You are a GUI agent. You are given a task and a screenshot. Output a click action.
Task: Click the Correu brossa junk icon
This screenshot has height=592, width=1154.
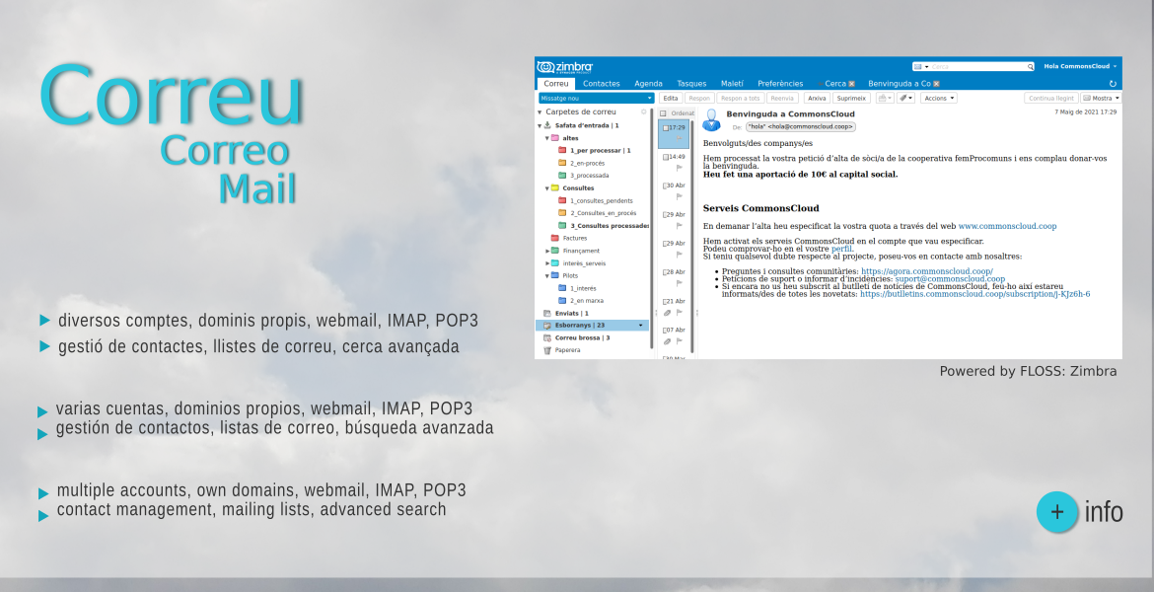546,338
